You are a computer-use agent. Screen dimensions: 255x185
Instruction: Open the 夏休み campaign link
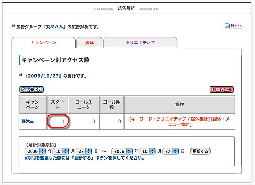point(28,121)
